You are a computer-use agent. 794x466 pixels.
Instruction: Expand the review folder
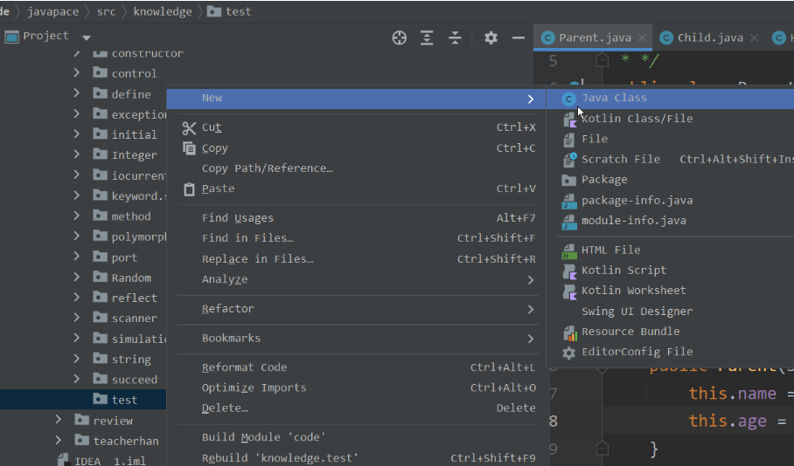(x=59, y=421)
